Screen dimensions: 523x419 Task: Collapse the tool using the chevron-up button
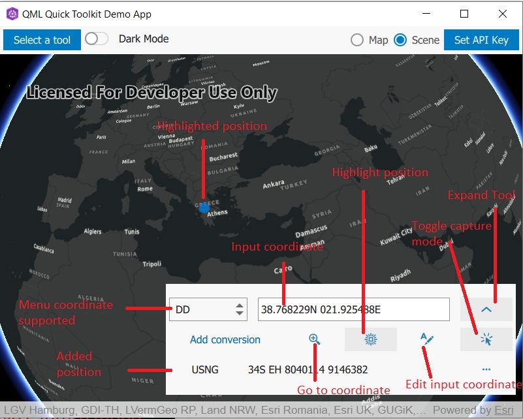(x=486, y=309)
